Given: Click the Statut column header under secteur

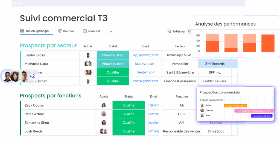Looking at the screenshot, I should pos(113,46).
